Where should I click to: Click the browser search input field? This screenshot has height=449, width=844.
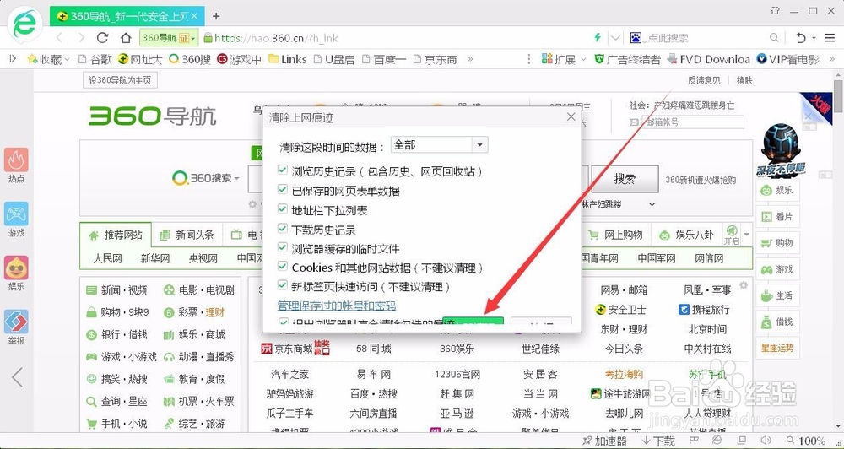[705, 38]
